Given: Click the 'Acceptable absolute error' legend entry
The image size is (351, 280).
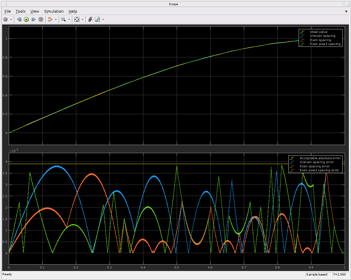Looking at the screenshot, I should 320,158.
